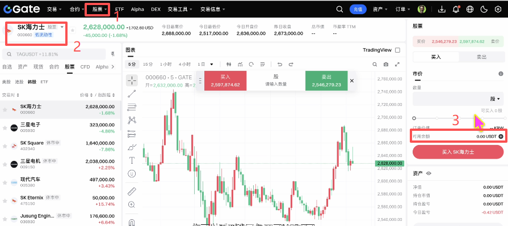The image size is (508, 226).
Task: Select the text T tool
Action: [x=132, y=160]
